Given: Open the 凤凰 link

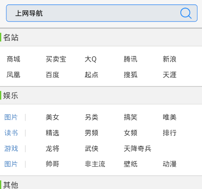Looking at the screenshot, I should [x=13, y=75].
